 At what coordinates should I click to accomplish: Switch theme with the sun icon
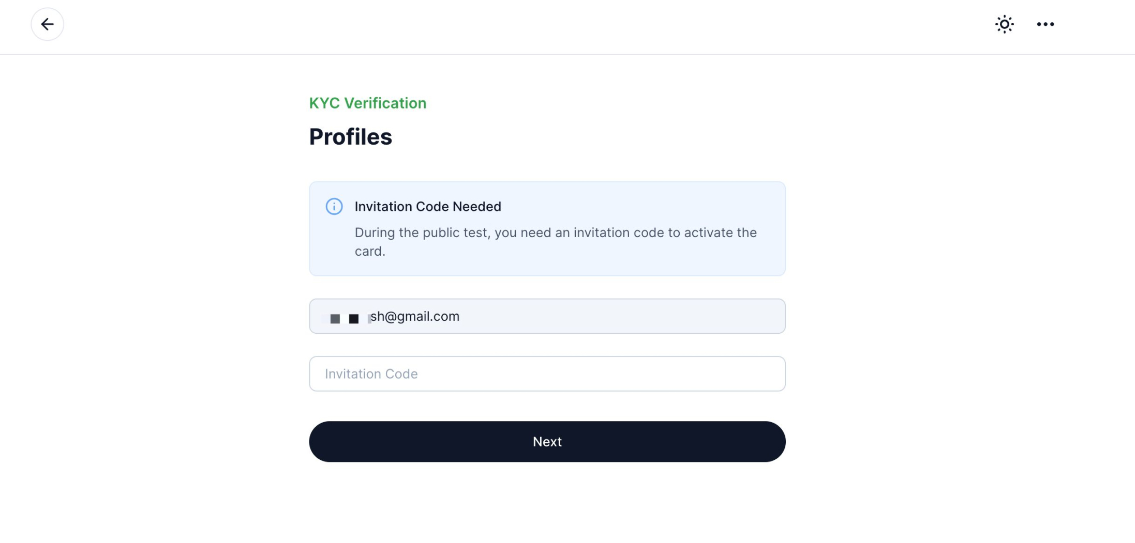(x=1004, y=24)
